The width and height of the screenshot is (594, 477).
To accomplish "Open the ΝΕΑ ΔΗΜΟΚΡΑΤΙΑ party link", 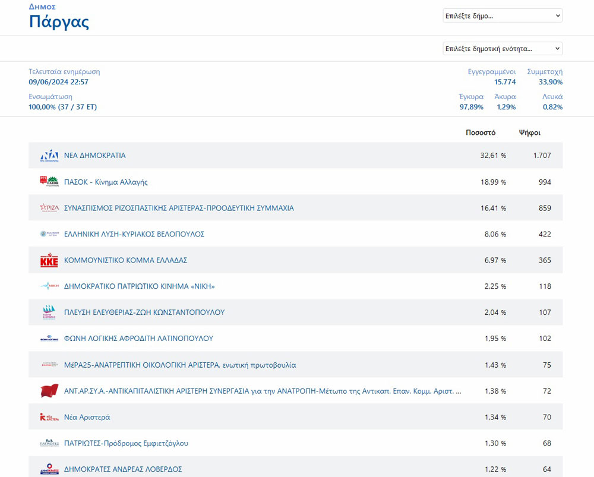I will (x=95, y=156).
